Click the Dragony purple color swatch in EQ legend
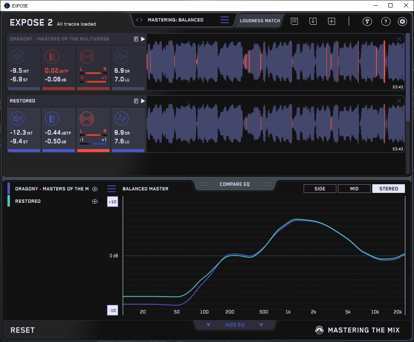414x342 pixels. (x=9, y=189)
